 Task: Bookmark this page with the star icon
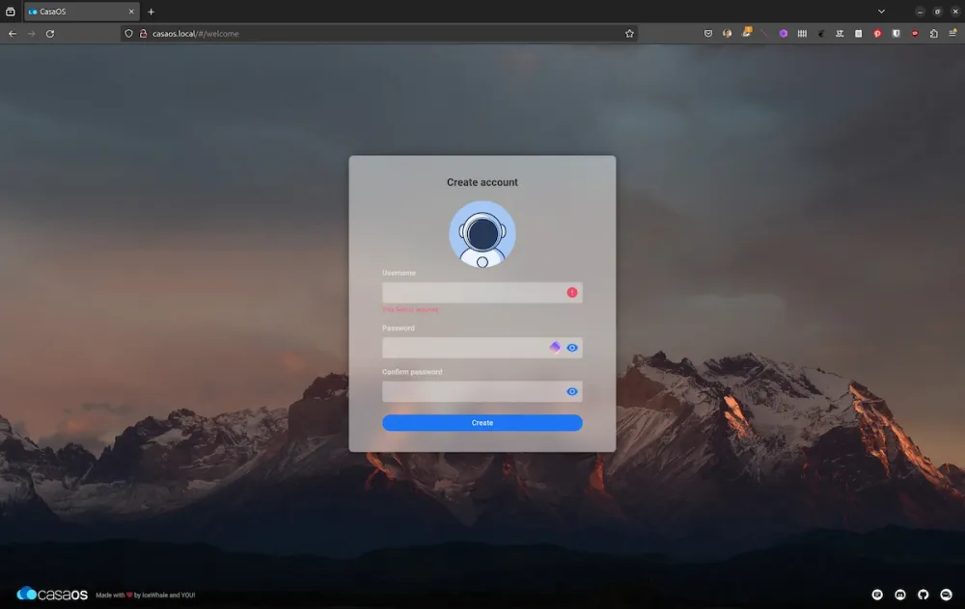click(x=629, y=34)
